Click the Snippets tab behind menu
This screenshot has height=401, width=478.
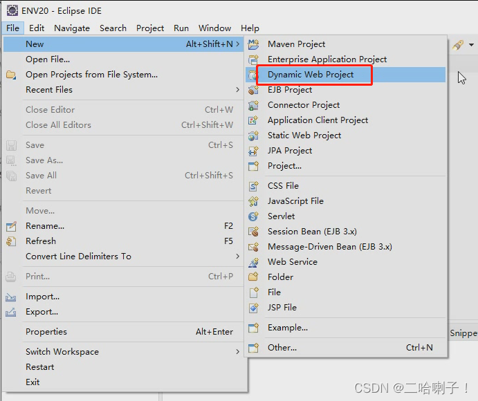click(x=463, y=333)
